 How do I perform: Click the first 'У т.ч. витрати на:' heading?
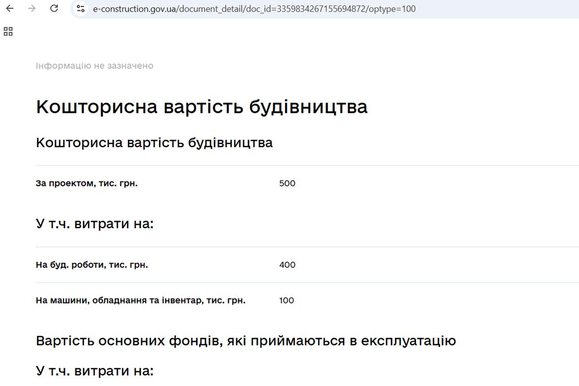(x=95, y=223)
